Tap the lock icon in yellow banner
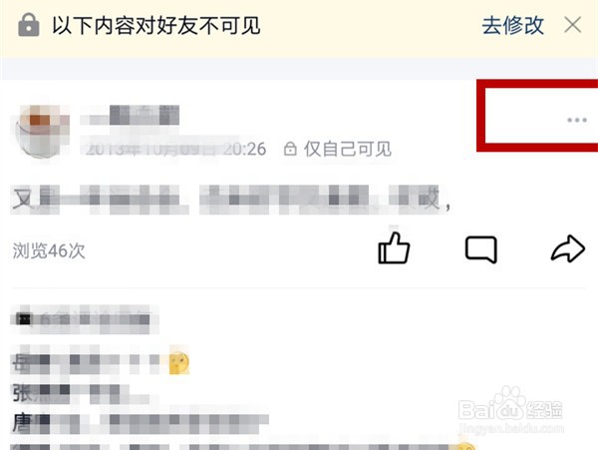Image resolution: width=598 pixels, height=450 pixels. tap(29, 25)
